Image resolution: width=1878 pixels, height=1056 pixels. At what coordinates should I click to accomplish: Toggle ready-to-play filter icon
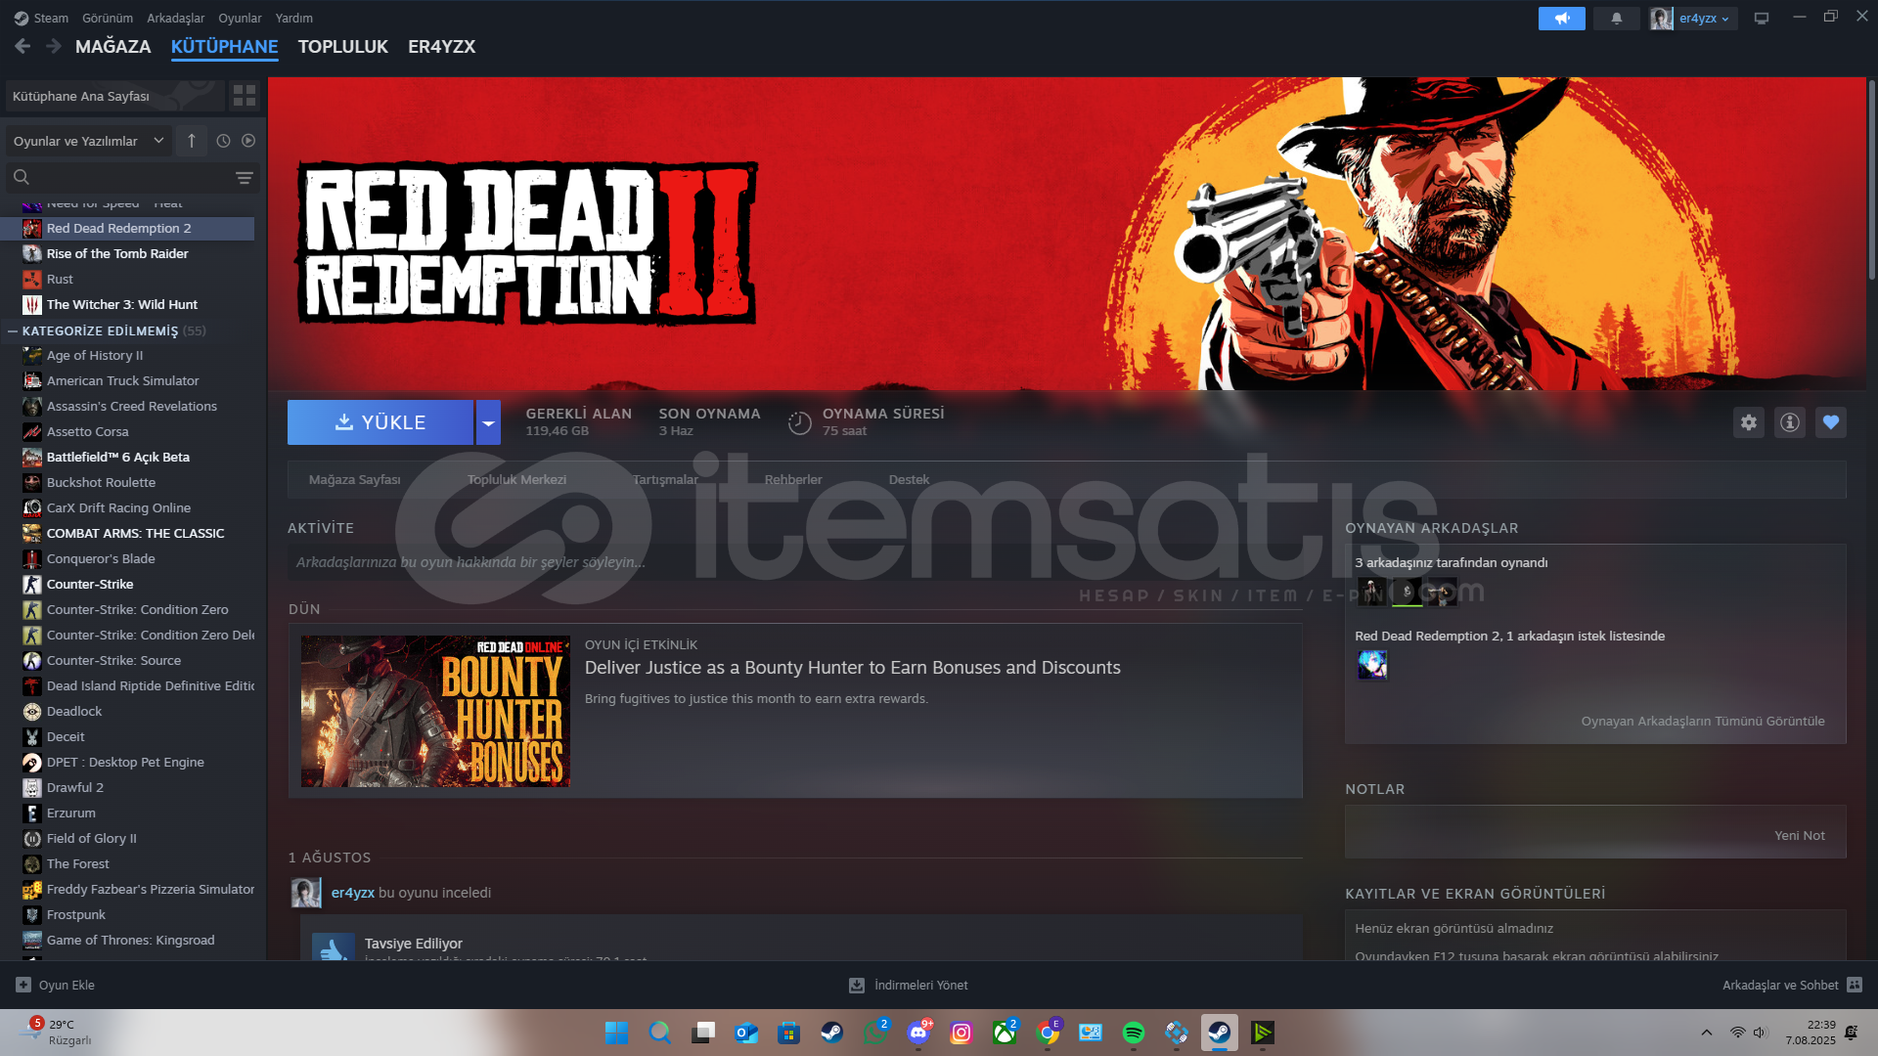[x=248, y=141]
